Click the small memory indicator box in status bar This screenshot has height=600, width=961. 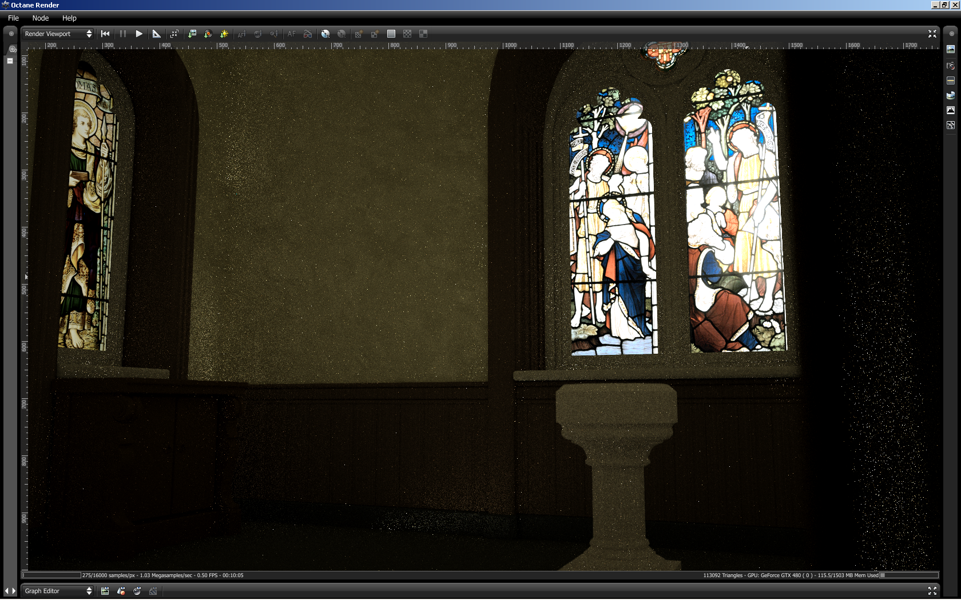pos(883,575)
